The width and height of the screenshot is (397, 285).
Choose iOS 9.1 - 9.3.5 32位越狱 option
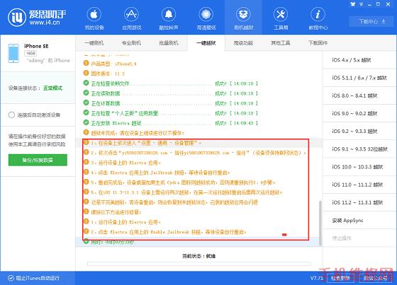click(x=360, y=149)
